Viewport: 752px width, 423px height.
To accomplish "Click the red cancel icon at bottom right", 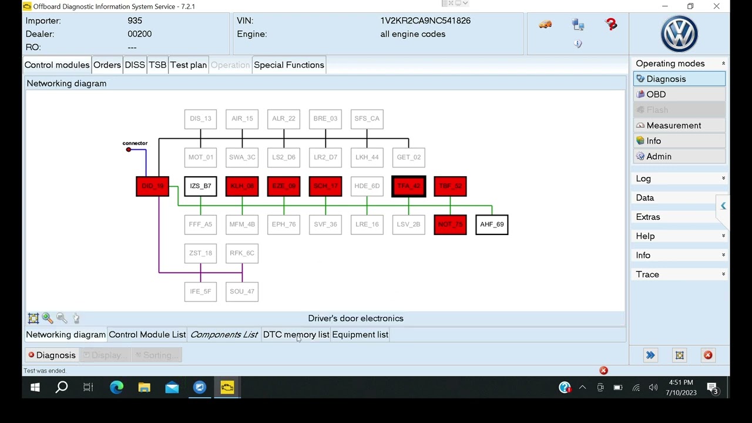I will pyautogui.click(x=708, y=355).
